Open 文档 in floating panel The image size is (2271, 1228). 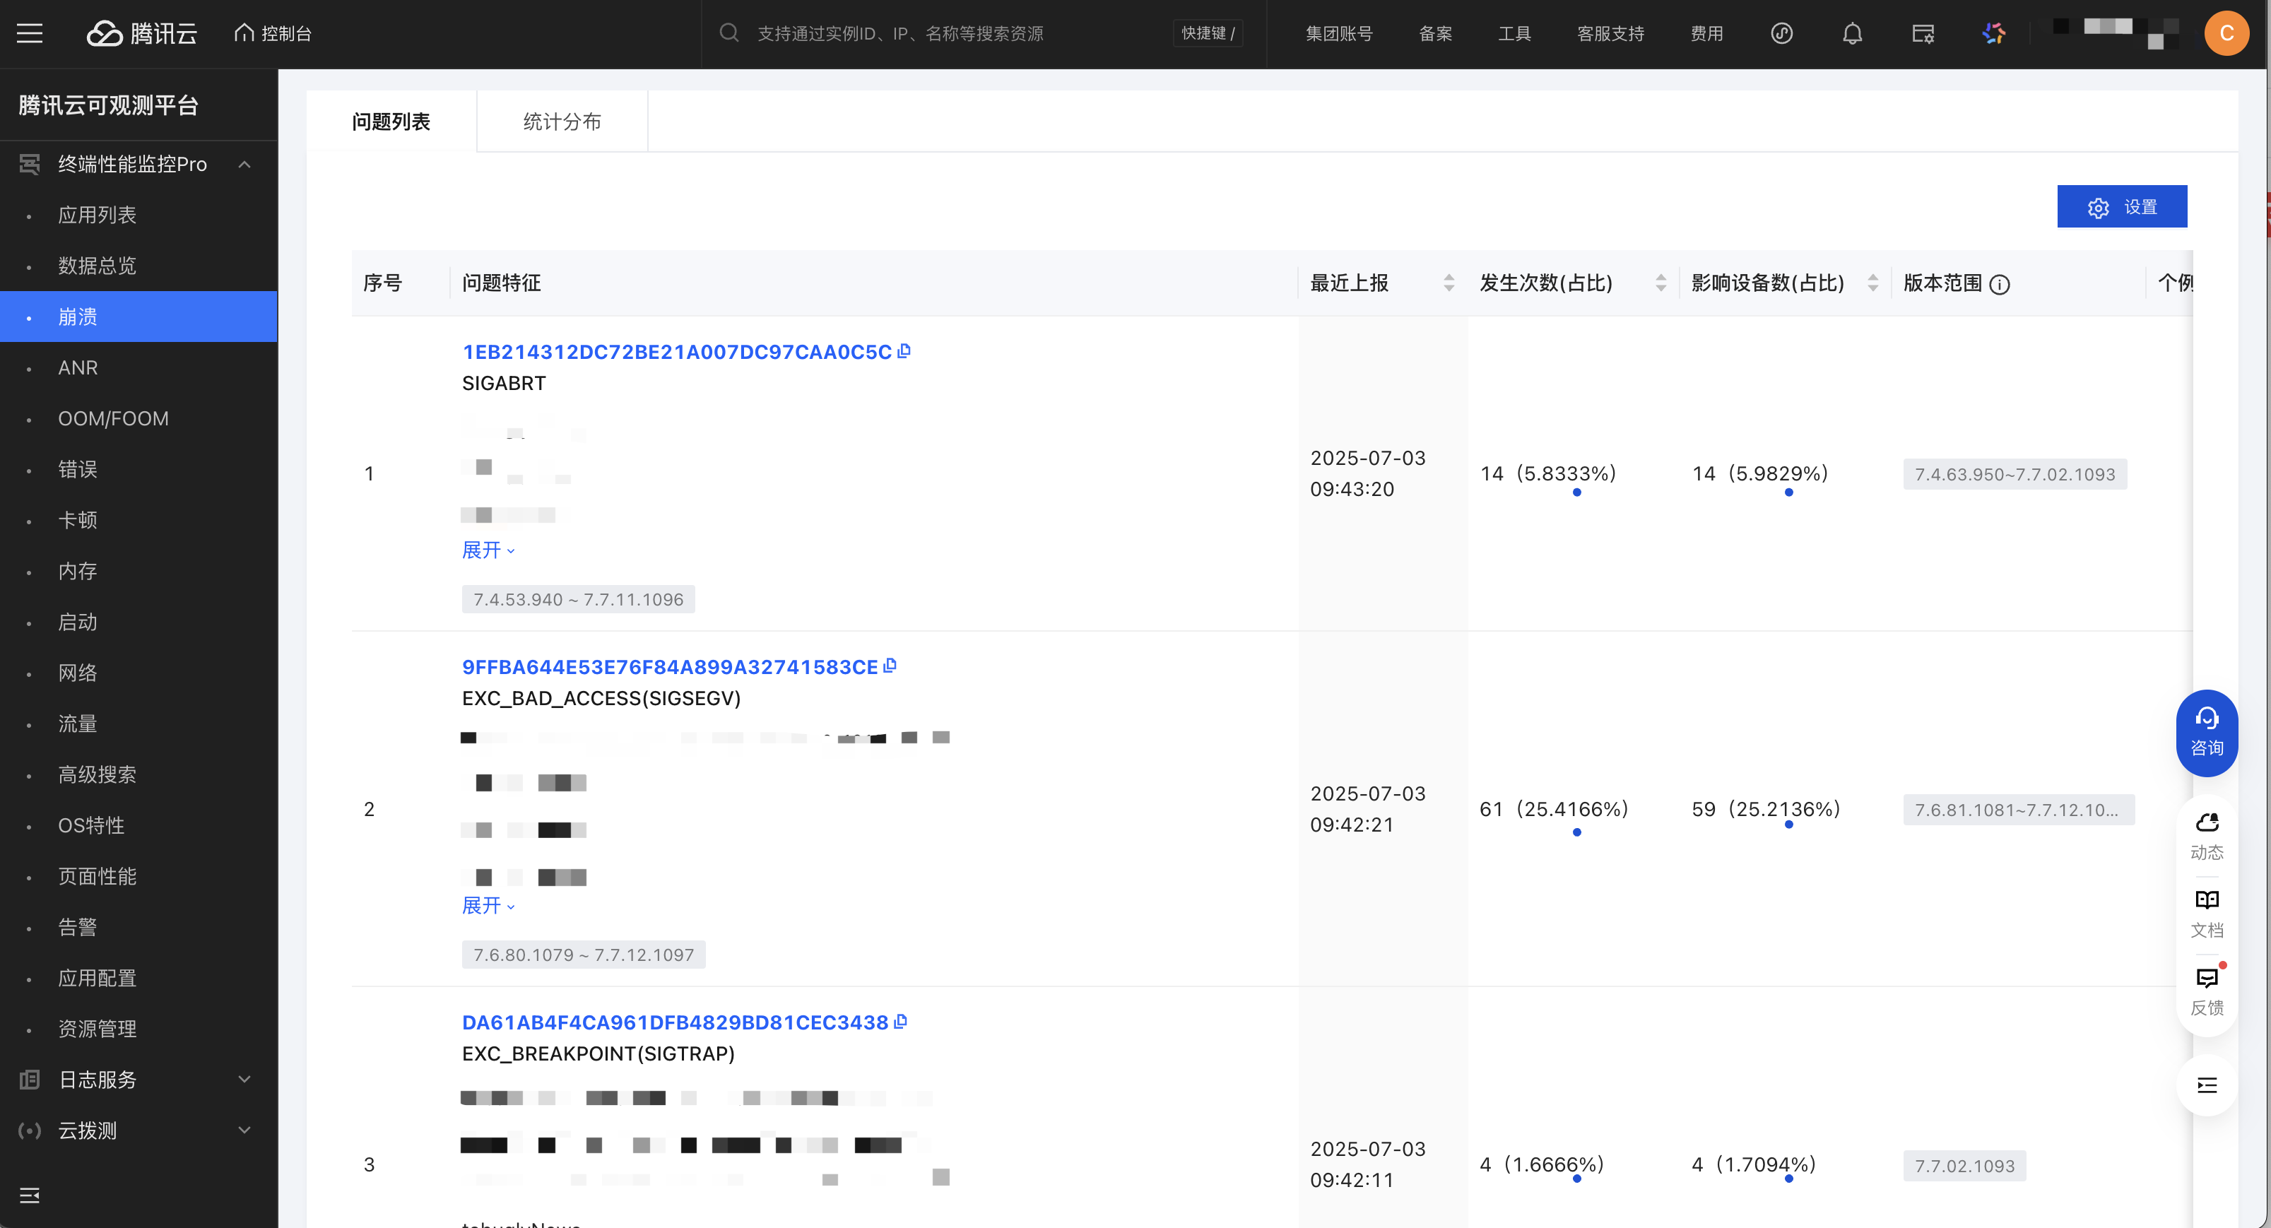[x=2207, y=914]
